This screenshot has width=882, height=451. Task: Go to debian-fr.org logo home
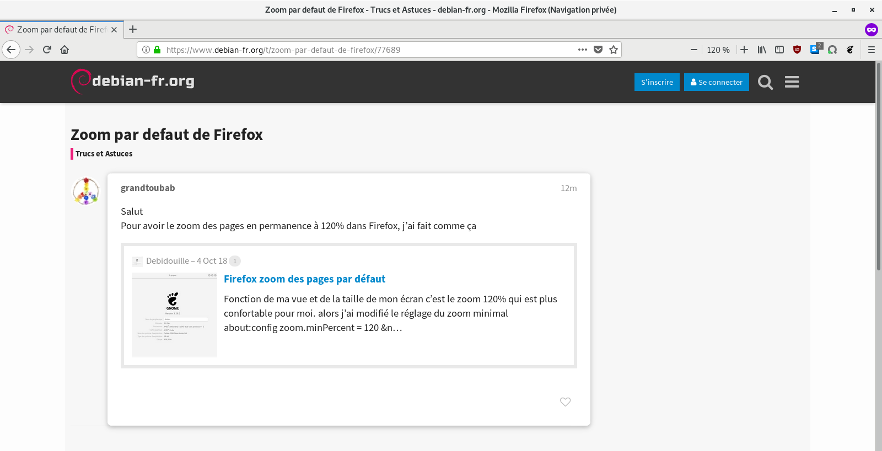[133, 81]
